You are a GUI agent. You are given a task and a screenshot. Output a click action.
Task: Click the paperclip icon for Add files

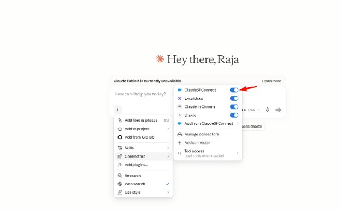pyautogui.click(x=120, y=121)
